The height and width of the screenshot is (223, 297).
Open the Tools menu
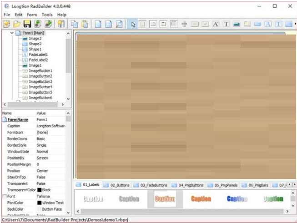(x=47, y=15)
